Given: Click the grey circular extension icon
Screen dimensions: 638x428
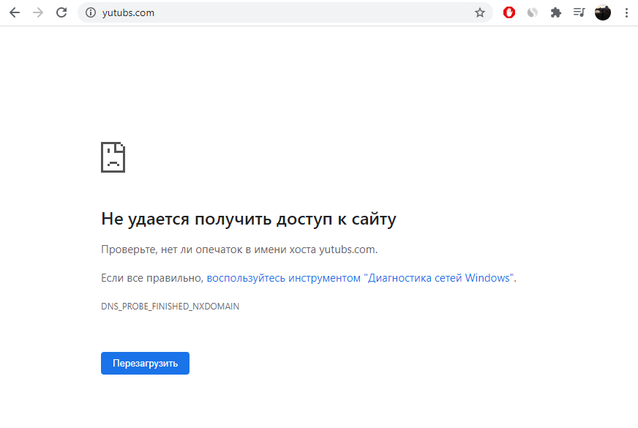Looking at the screenshot, I should coord(533,12).
